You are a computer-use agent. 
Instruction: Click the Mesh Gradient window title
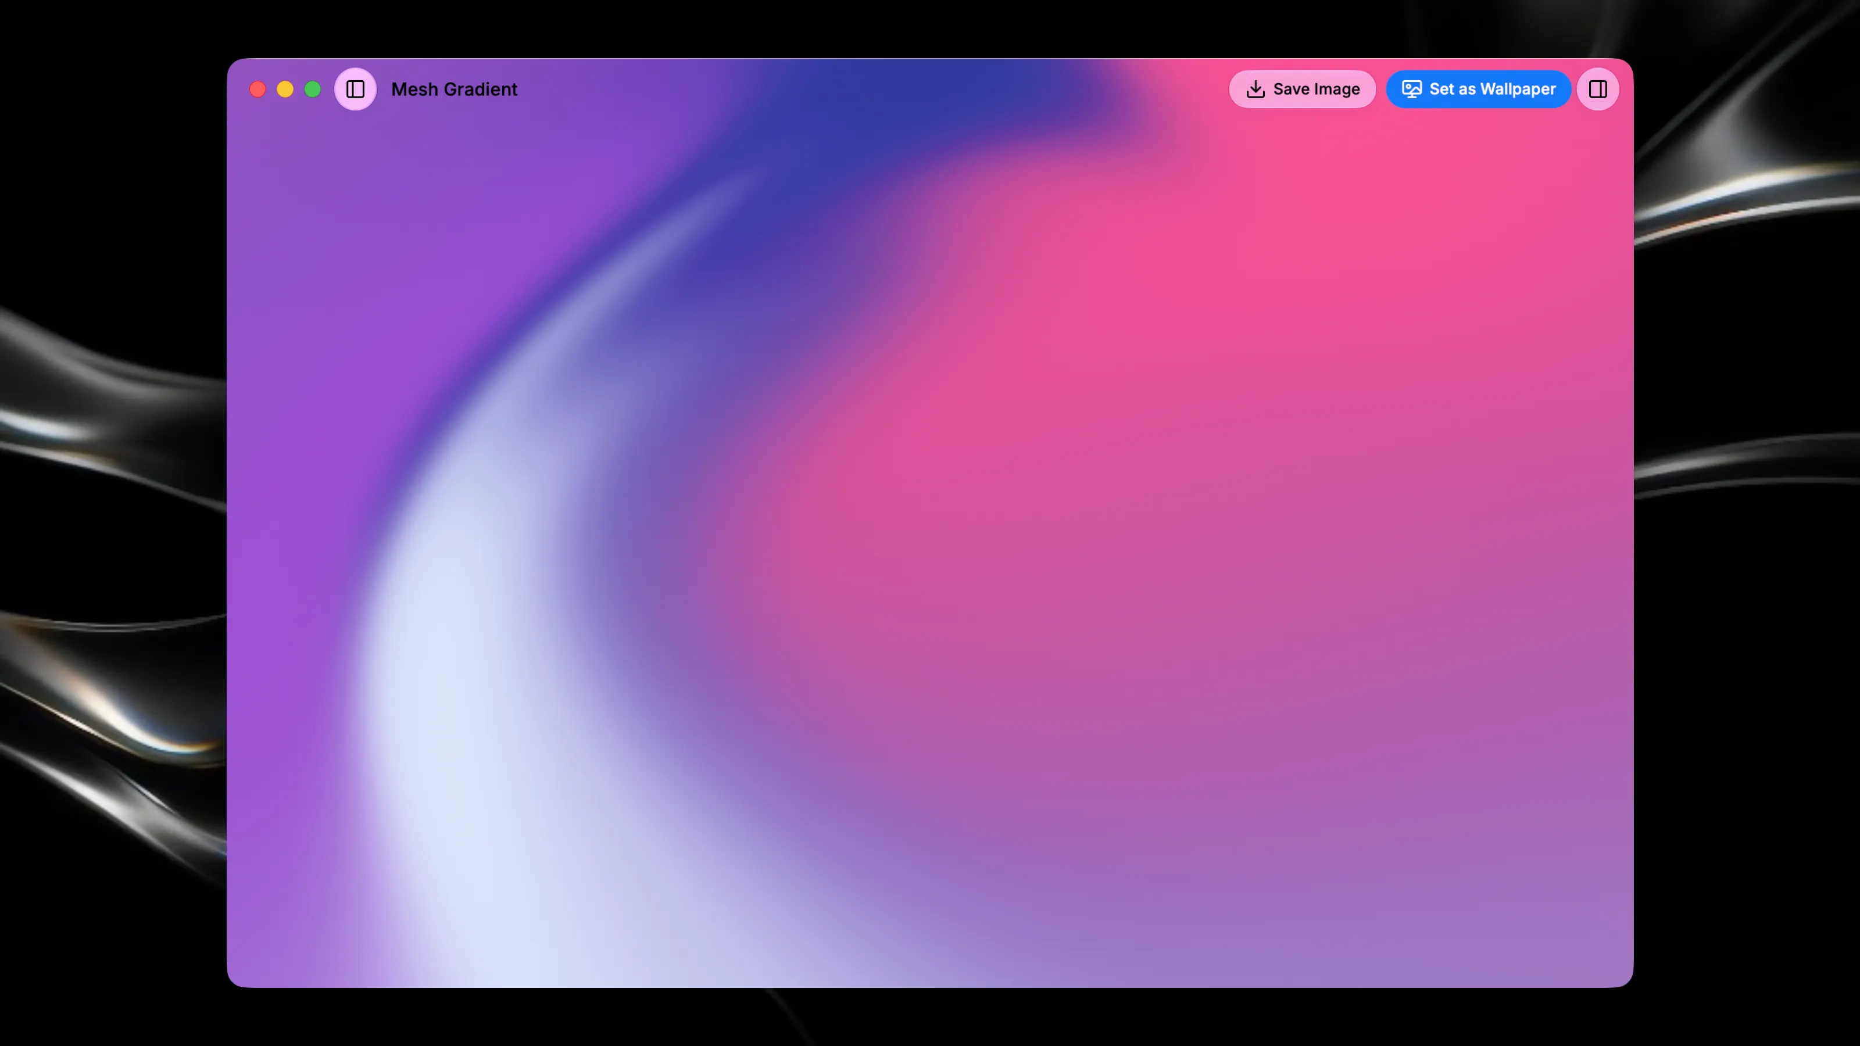pyautogui.click(x=454, y=89)
